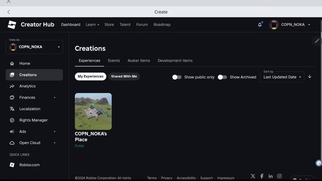Switch to the Development Items tab

click(175, 60)
